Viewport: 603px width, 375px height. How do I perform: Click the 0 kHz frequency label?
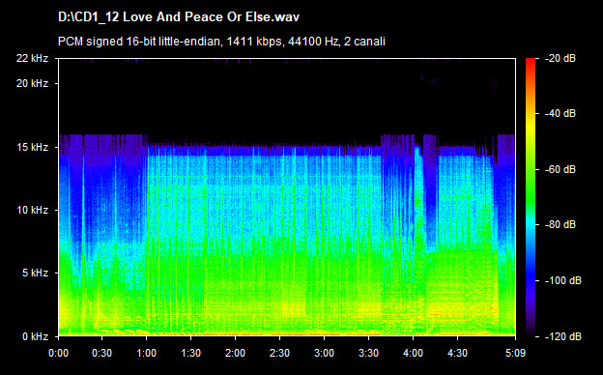(x=35, y=336)
